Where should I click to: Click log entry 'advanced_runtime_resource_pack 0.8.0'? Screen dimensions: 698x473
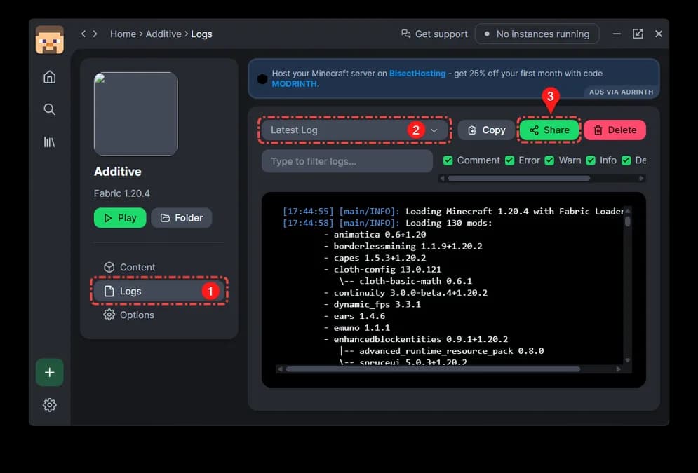click(x=451, y=351)
